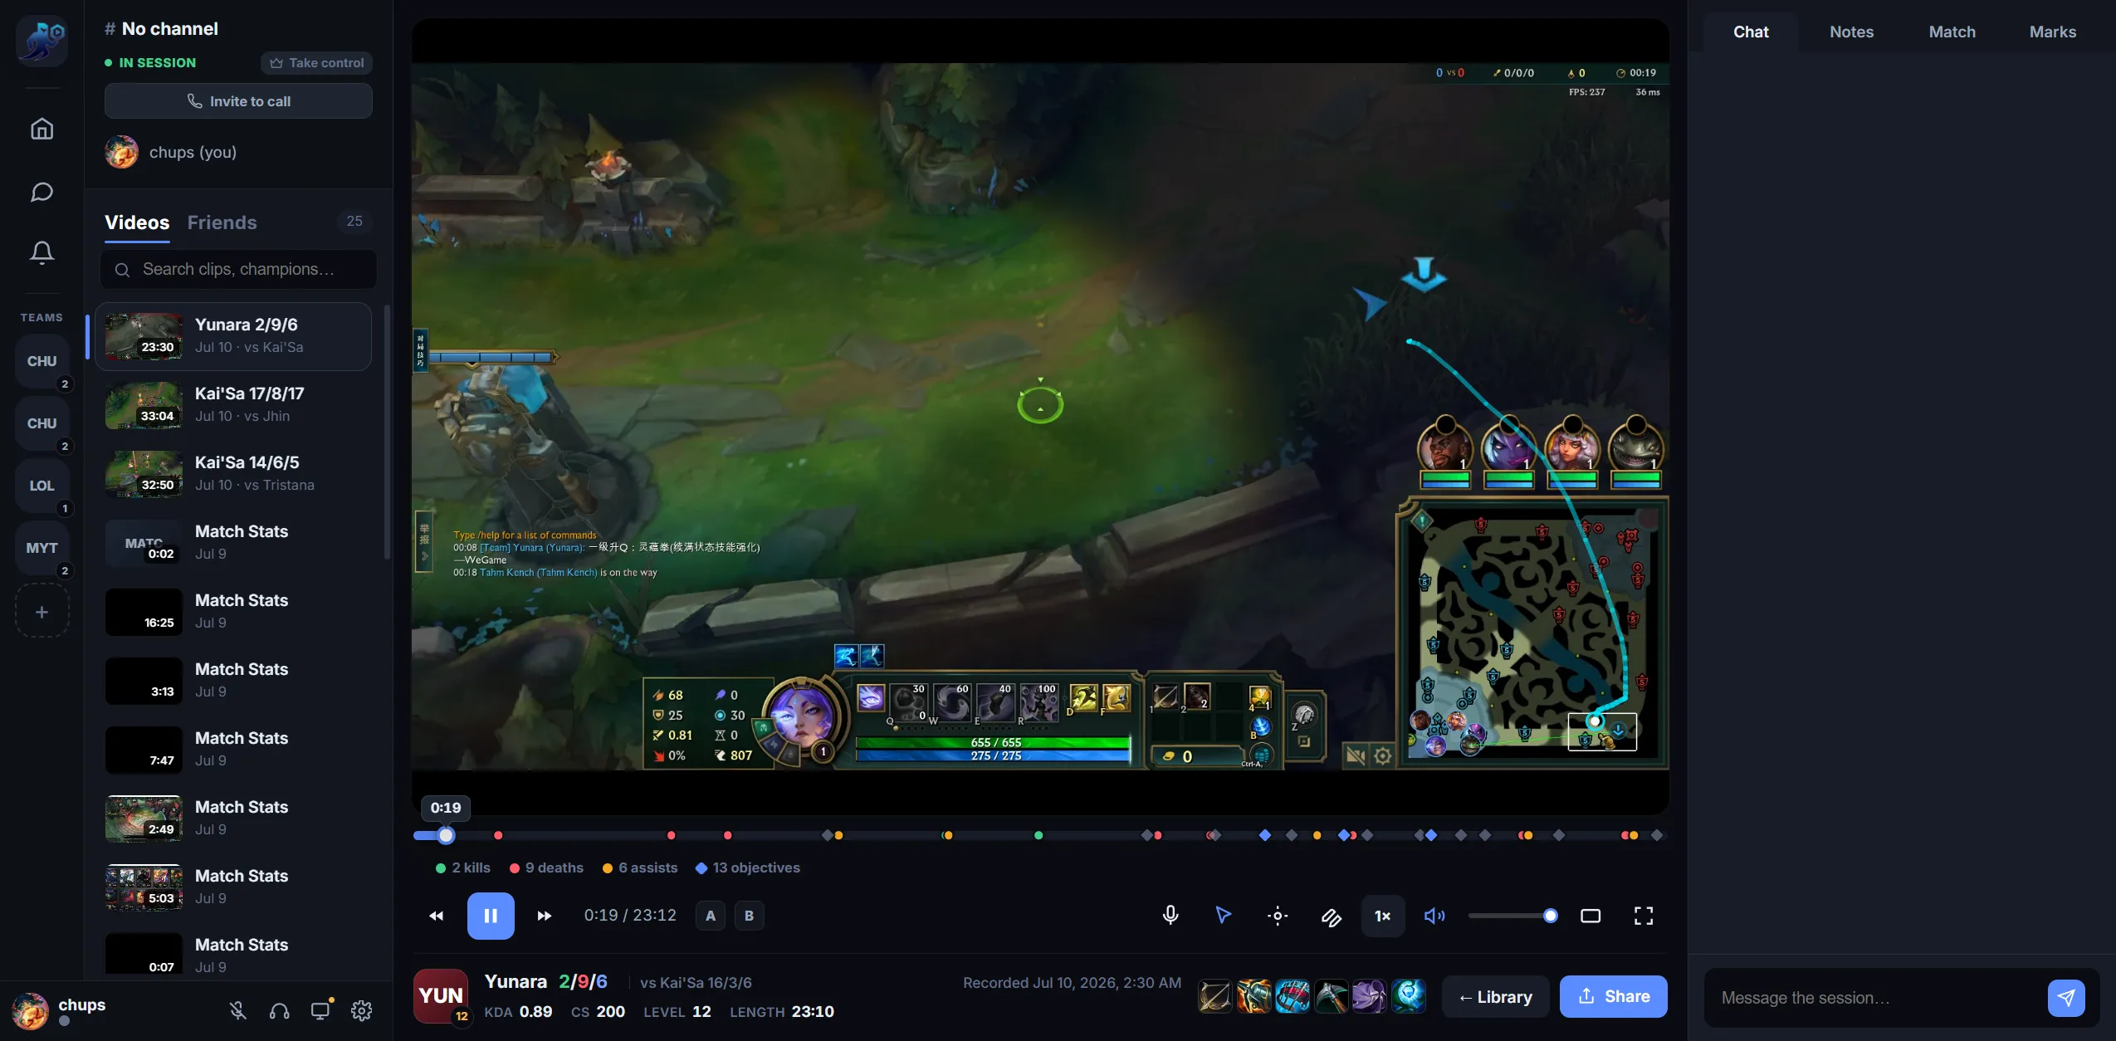Set loop point B

[x=749, y=916]
